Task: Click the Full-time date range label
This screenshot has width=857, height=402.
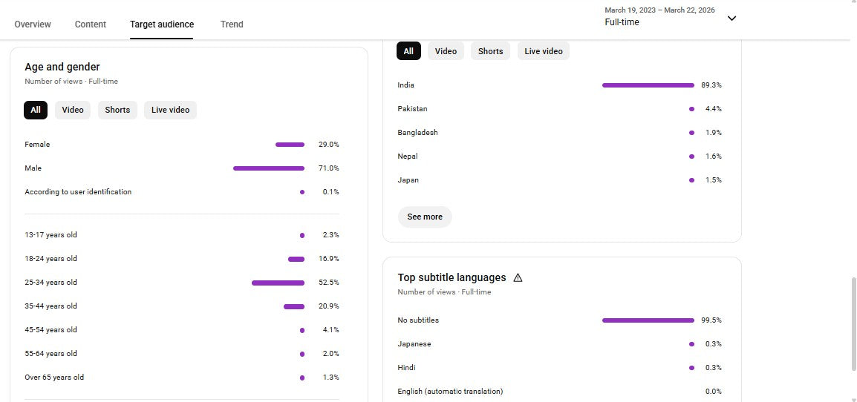Action: click(x=622, y=22)
